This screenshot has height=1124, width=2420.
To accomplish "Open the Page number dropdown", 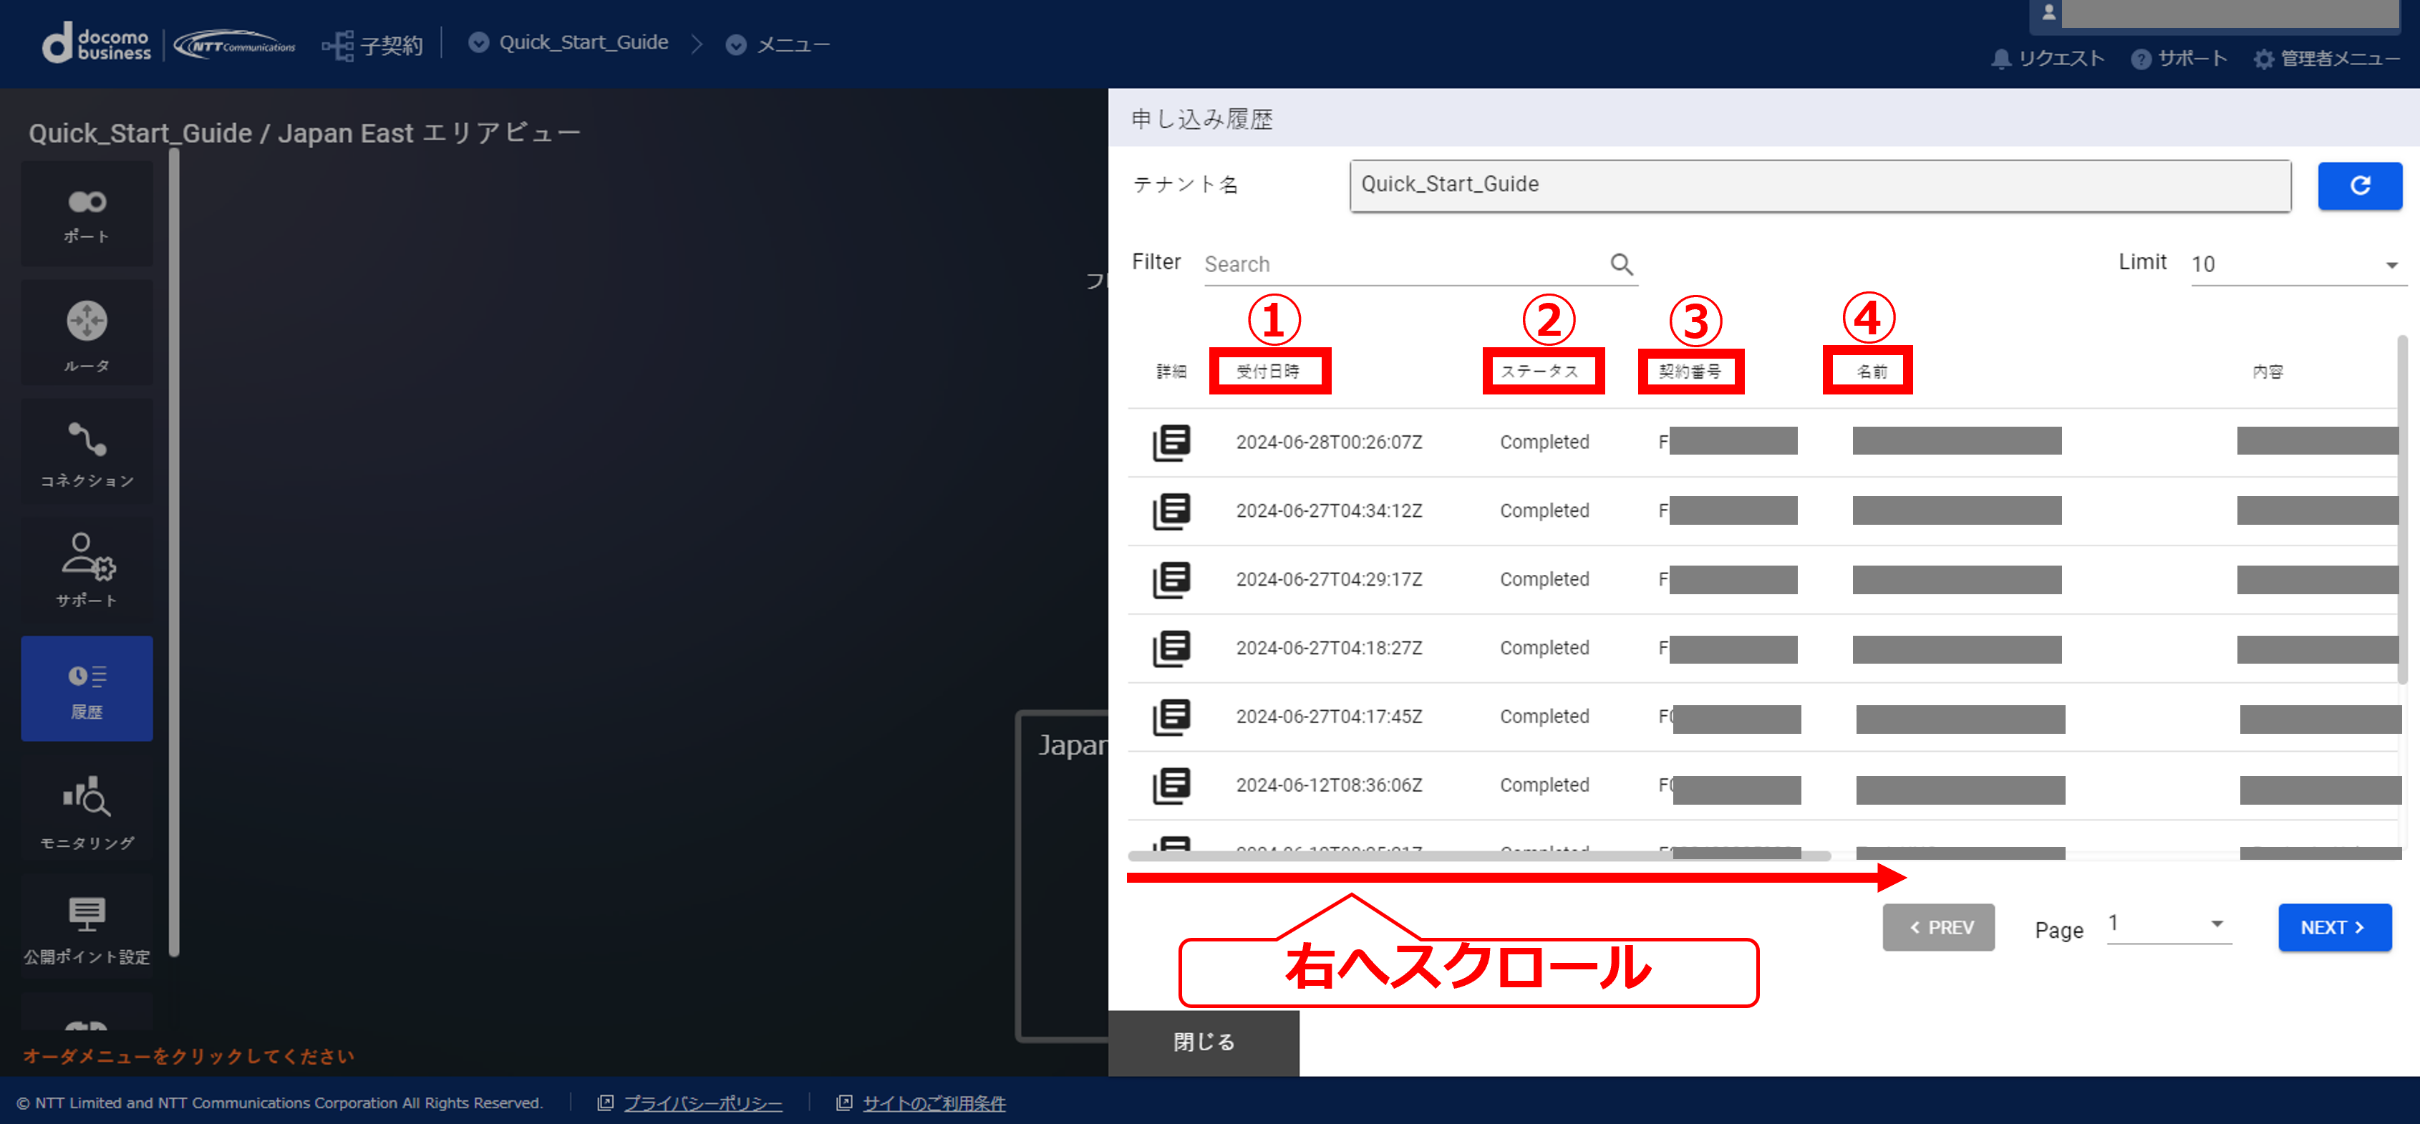I will pos(2168,924).
